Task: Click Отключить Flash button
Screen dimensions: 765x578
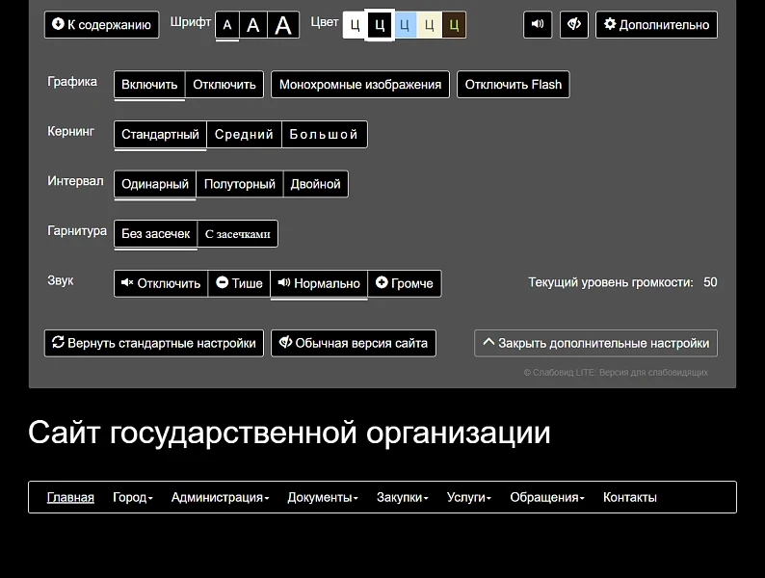Action: tap(514, 85)
